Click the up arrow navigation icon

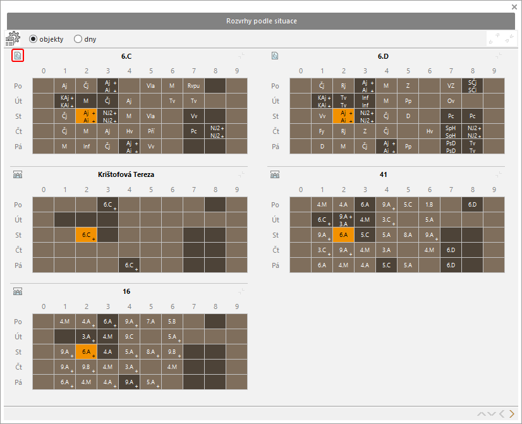pos(482,414)
